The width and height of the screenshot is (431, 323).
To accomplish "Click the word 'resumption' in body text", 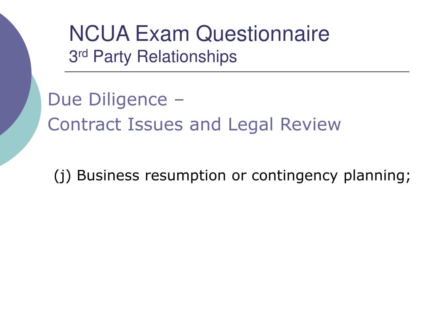I will click(185, 176).
